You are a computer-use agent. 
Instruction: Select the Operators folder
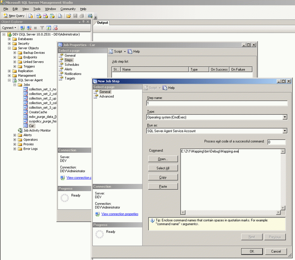tap(30, 140)
